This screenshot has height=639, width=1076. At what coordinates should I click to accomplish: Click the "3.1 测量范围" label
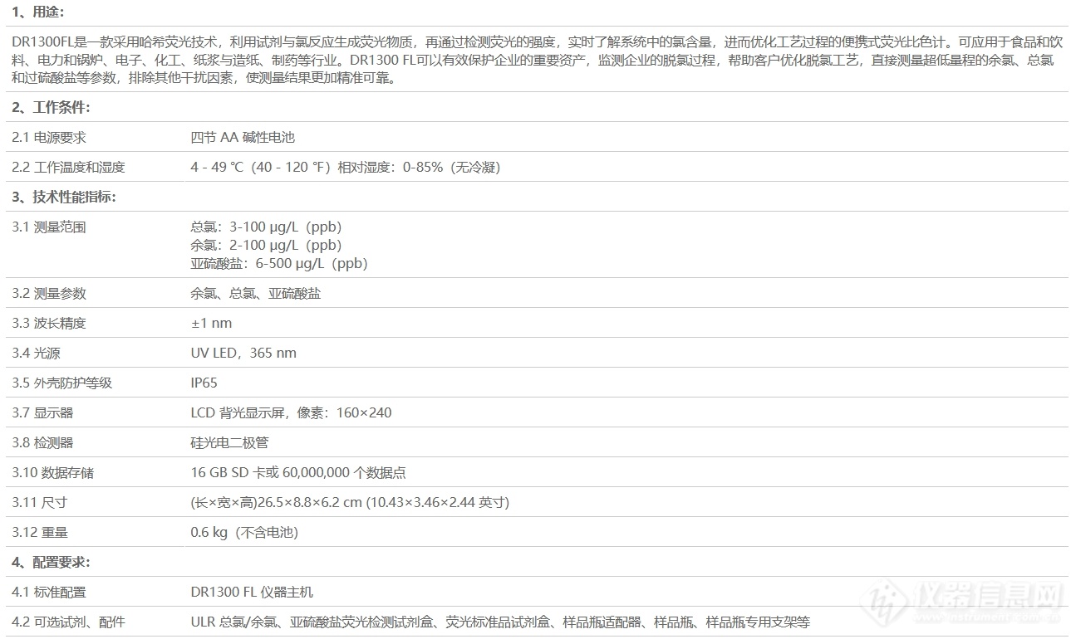click(x=49, y=227)
